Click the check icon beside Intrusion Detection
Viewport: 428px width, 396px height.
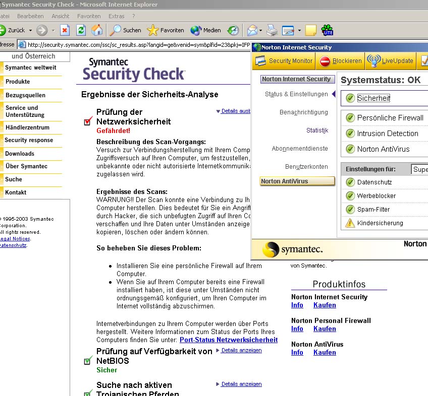pos(350,134)
